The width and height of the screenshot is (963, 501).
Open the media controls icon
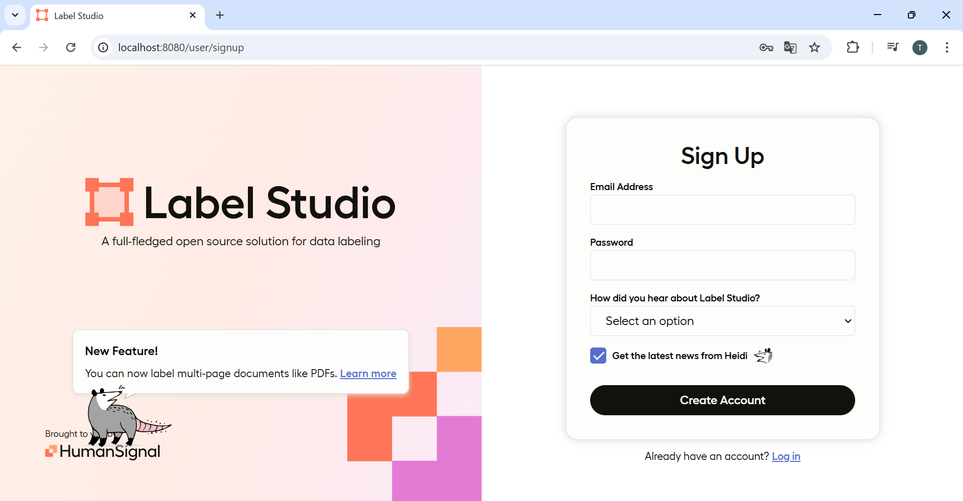point(893,47)
